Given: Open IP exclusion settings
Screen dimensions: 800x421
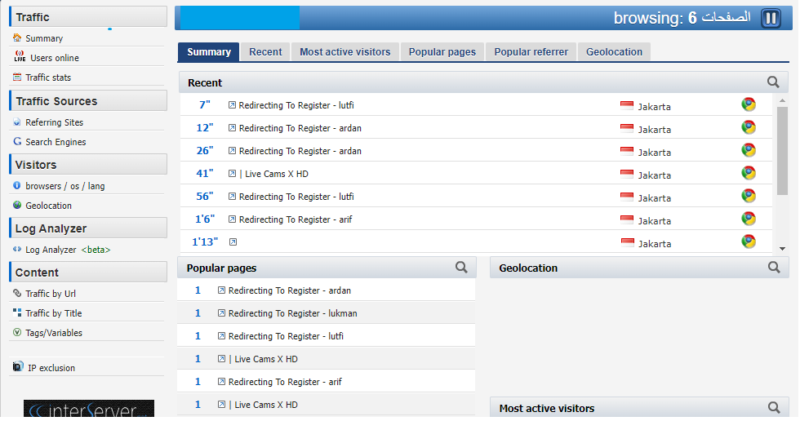Looking at the screenshot, I should click(x=51, y=368).
